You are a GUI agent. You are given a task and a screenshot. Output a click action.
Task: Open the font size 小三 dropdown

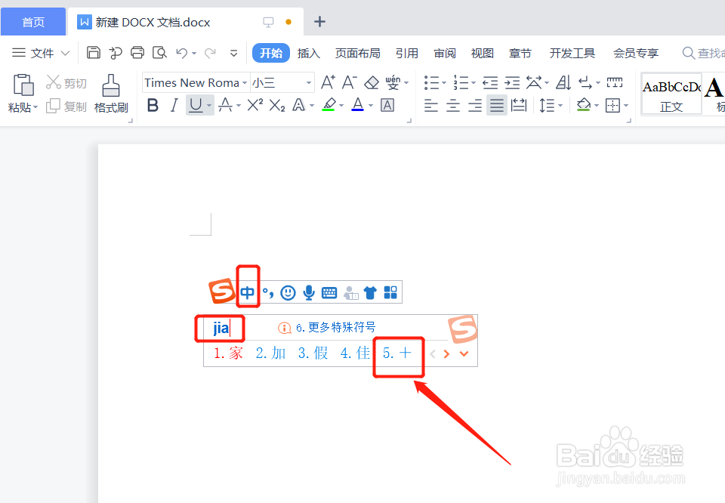308,83
